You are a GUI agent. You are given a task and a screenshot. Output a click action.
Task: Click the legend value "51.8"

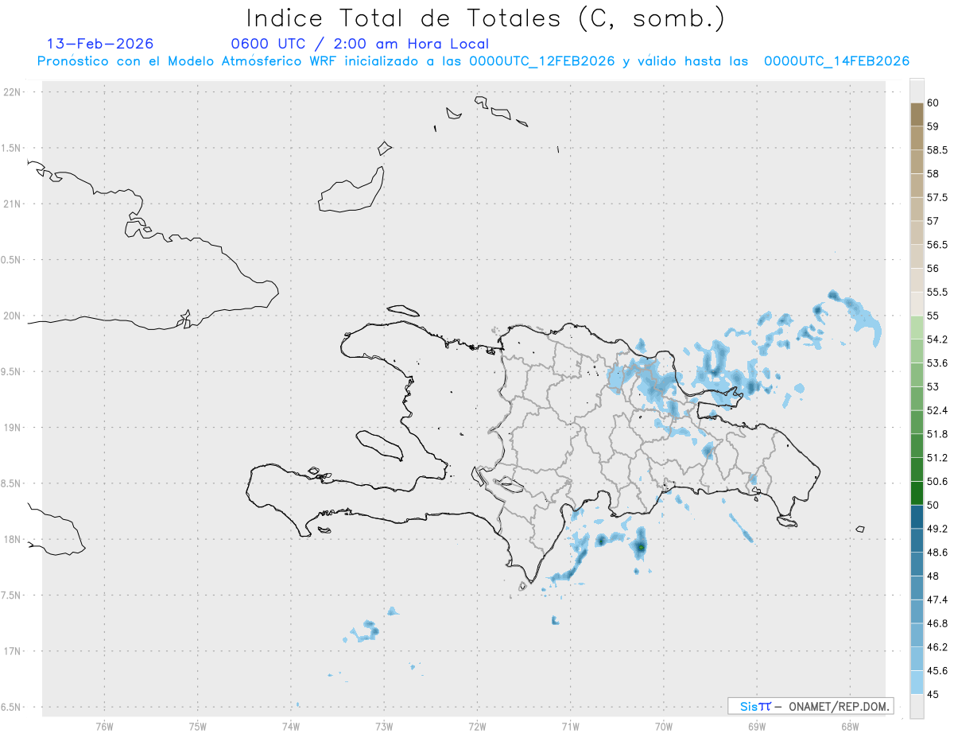(x=937, y=434)
